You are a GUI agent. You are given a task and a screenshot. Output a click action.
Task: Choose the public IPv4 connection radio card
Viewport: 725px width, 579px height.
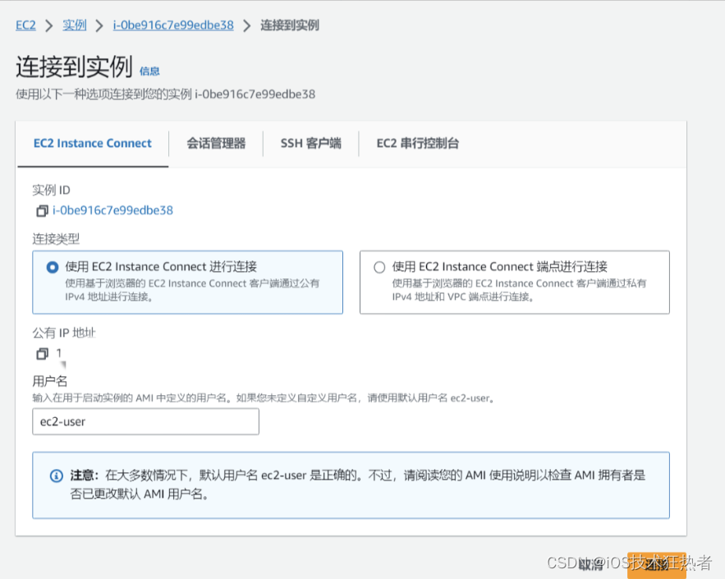pos(187,281)
